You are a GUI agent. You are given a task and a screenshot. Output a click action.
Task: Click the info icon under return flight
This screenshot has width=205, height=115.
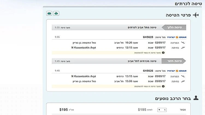163,86
